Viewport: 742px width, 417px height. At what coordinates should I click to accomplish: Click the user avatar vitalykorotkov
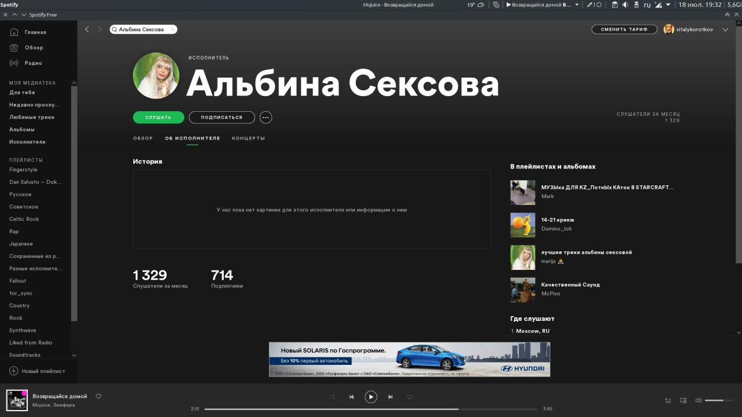point(669,30)
